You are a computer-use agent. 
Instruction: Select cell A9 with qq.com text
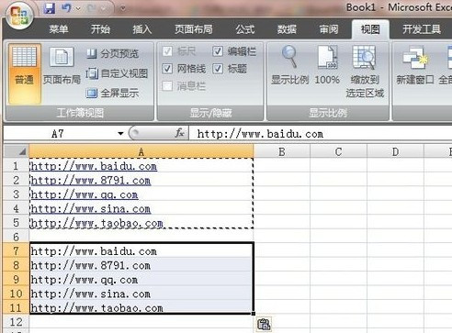[x=141, y=279]
